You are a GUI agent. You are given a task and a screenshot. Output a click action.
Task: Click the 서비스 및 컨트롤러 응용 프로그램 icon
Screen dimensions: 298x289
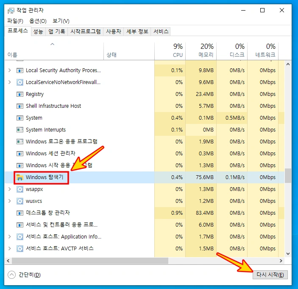point(20,225)
